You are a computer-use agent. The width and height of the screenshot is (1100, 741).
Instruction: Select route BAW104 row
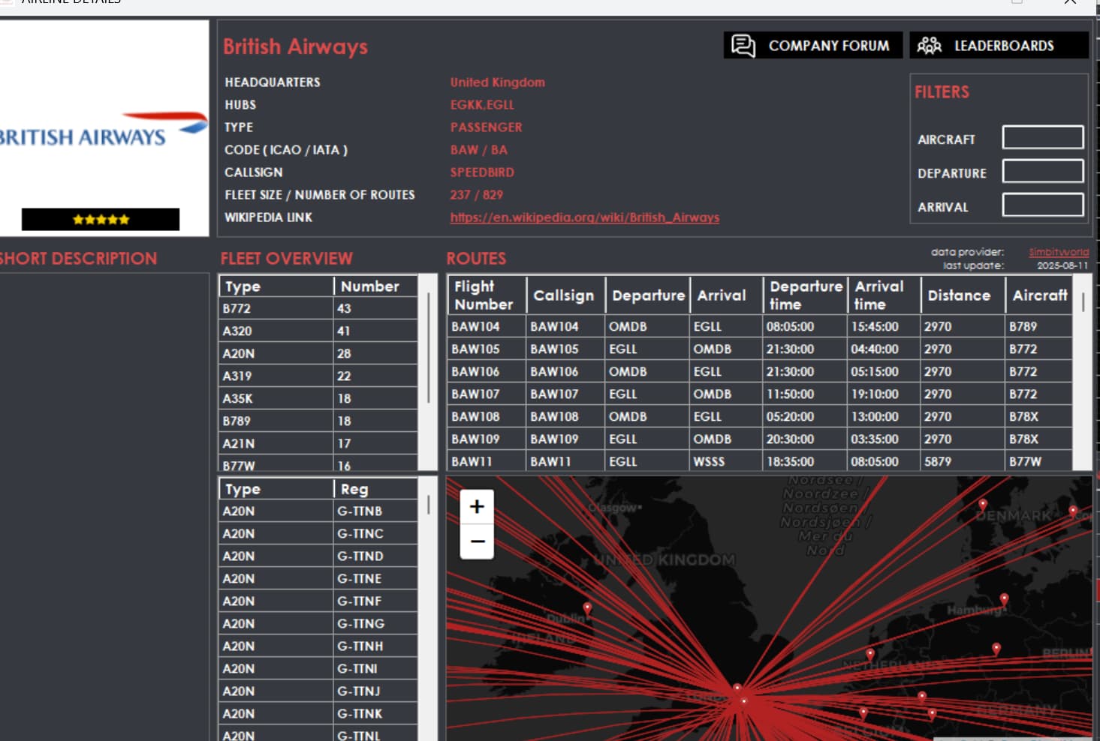[759, 326]
